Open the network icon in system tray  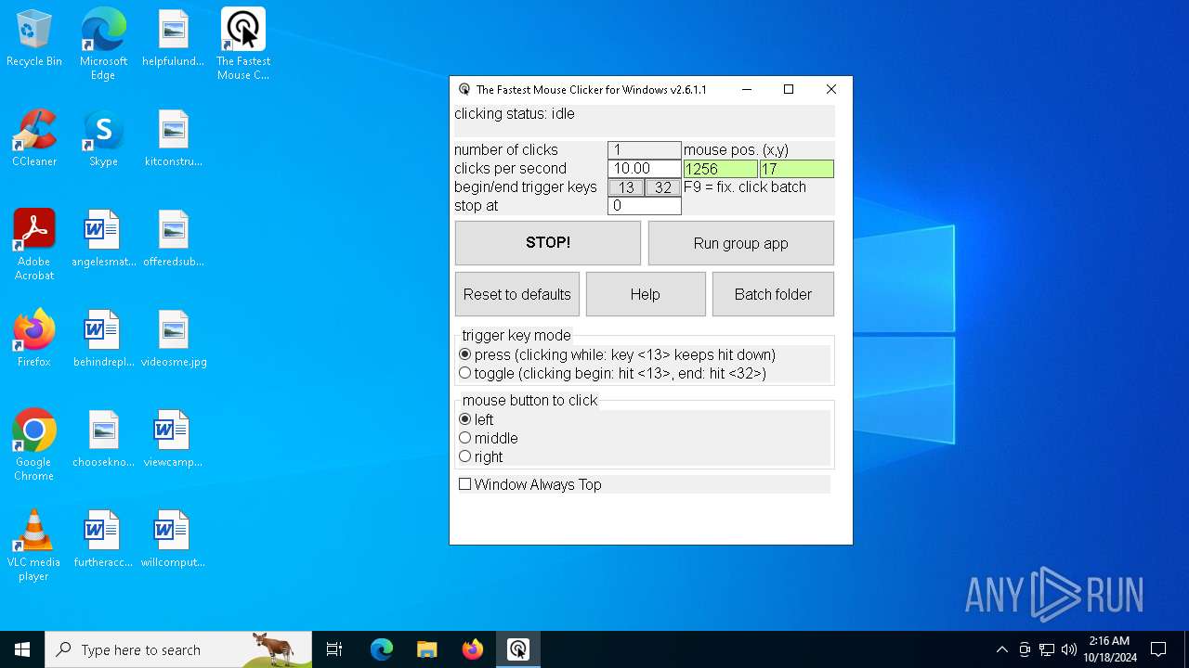[x=1047, y=649]
